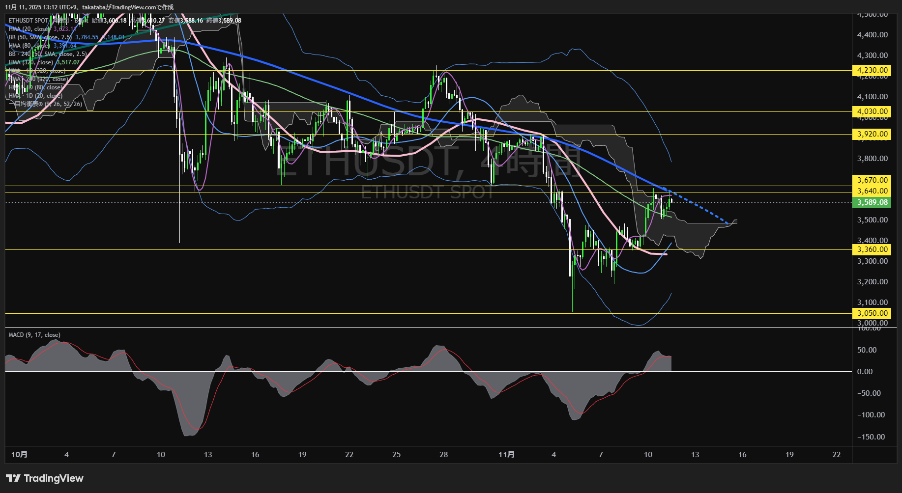Screen dimensions: 902x493
Task: Select the 3,920.00 yellow price label
Action: point(872,134)
